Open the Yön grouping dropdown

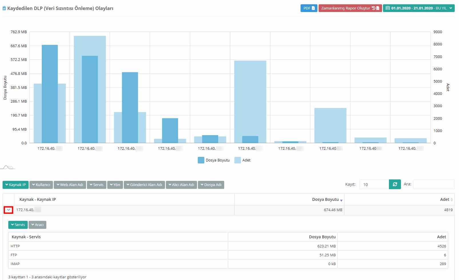pyautogui.click(x=115, y=185)
